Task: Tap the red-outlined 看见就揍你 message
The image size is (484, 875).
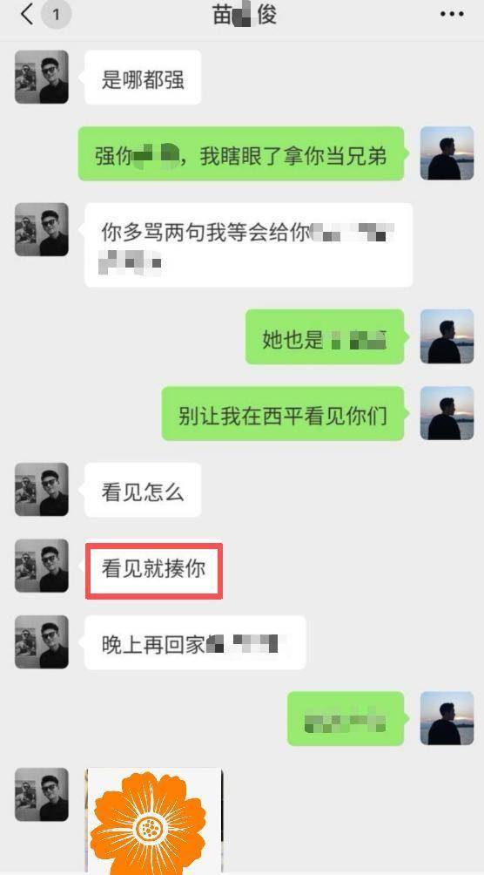Action: tap(154, 570)
